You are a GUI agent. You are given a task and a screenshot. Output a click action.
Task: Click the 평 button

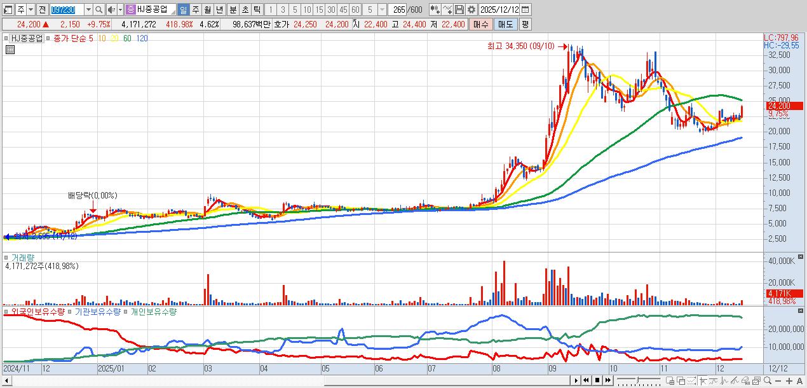point(526,24)
